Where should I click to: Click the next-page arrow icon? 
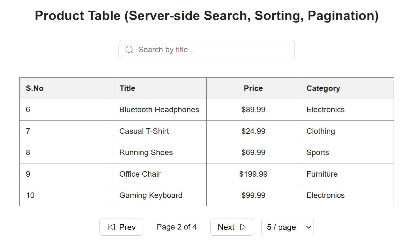[x=242, y=227]
